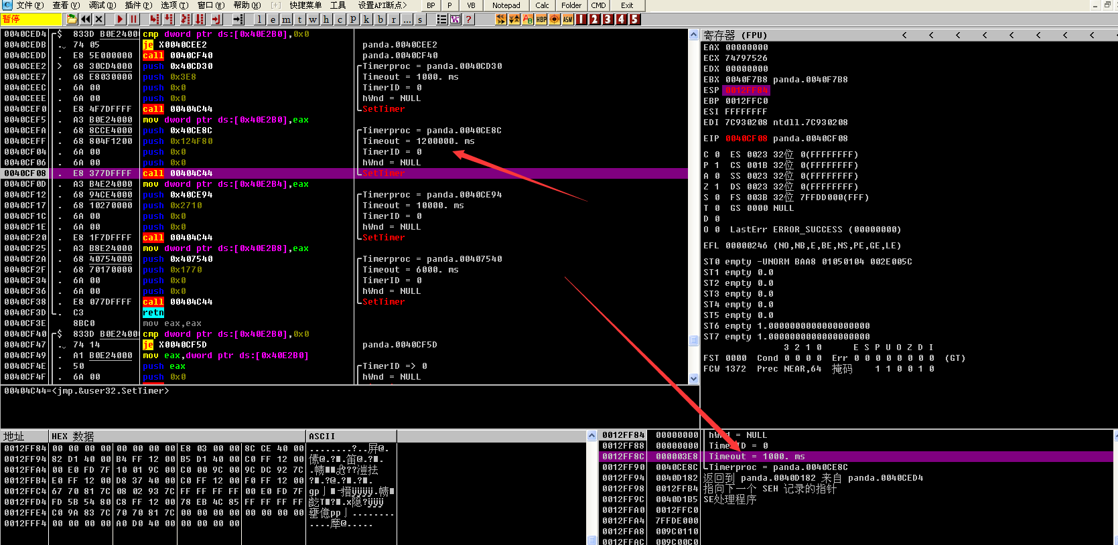
Task: Click the Execute Till Return icon
Action: pos(216,19)
